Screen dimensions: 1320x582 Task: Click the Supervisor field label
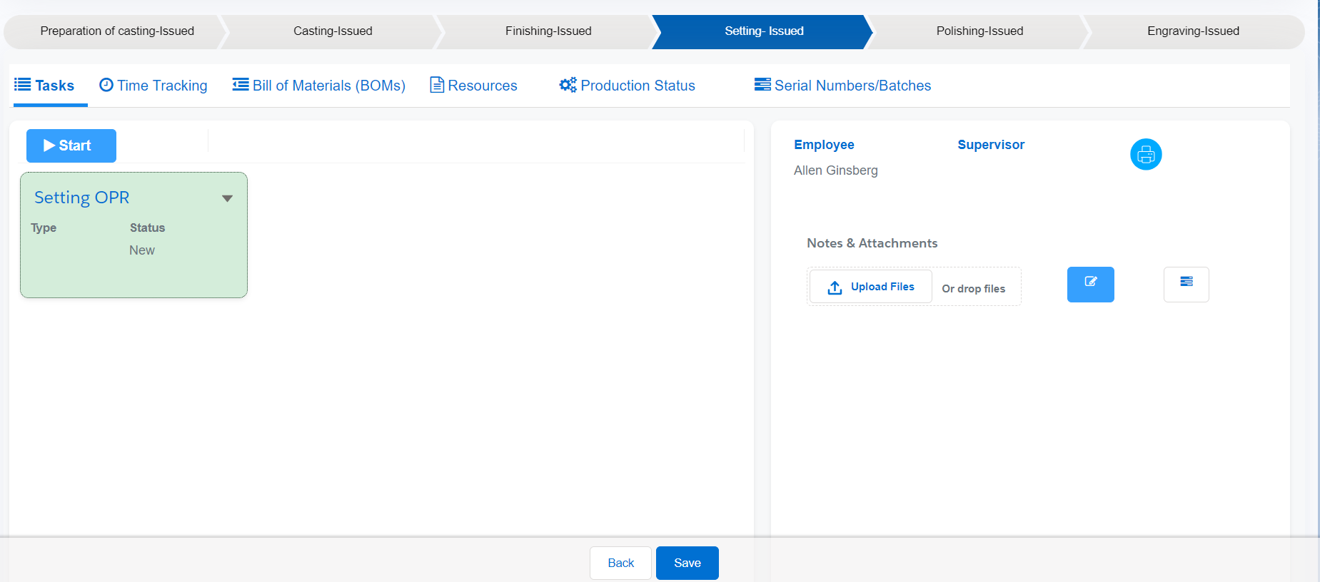[991, 145]
